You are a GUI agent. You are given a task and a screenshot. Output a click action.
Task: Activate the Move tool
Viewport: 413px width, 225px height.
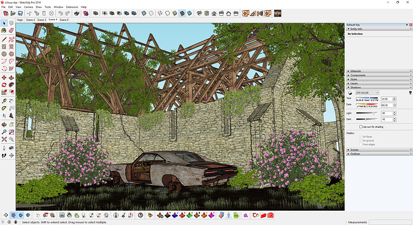click(4, 78)
